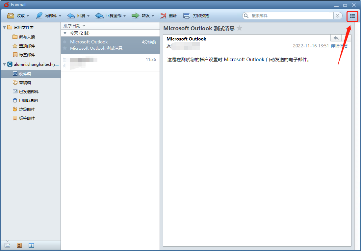Open 打印预览 print preview
Viewport: 361px width, 251px height.
point(196,16)
